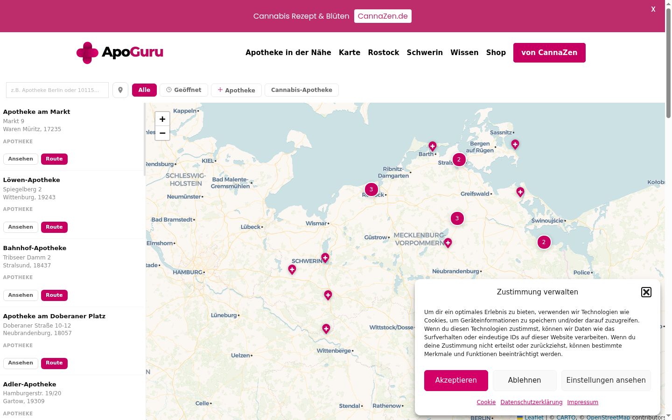Click pharmacy marker near Sassnitz
Image resolution: width=672 pixels, height=420 pixels.
pyautogui.click(x=515, y=145)
